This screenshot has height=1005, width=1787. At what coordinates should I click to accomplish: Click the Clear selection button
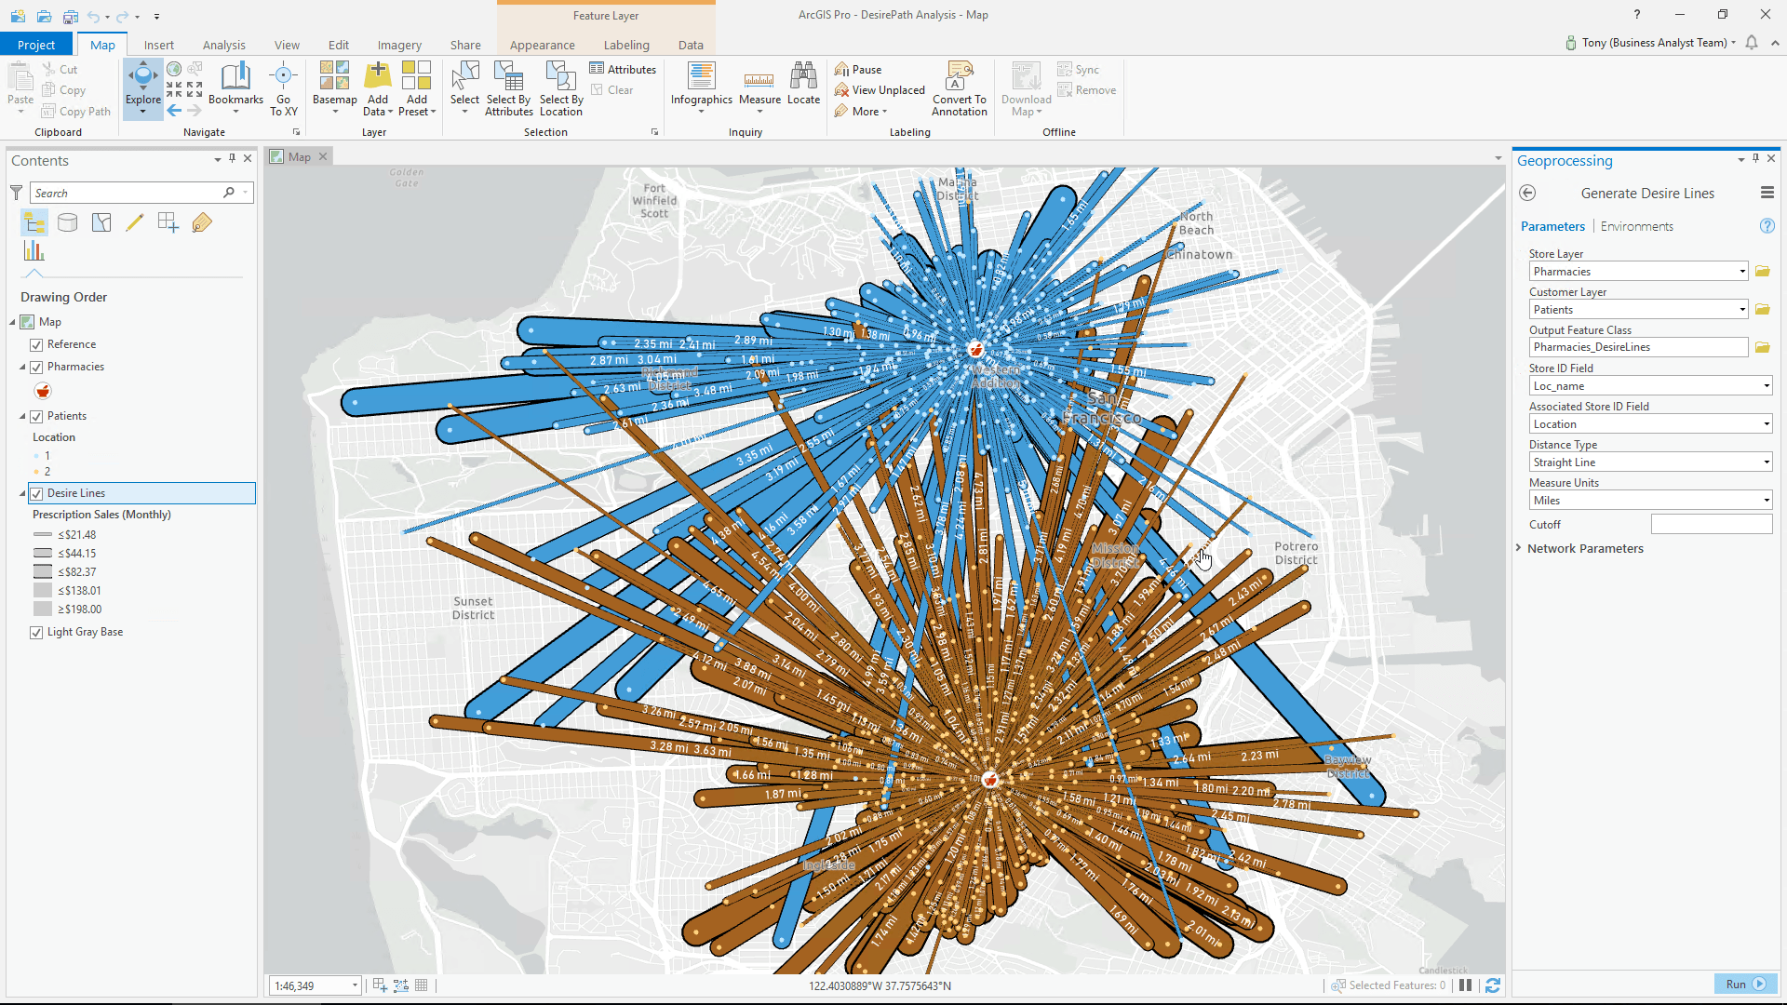(613, 89)
